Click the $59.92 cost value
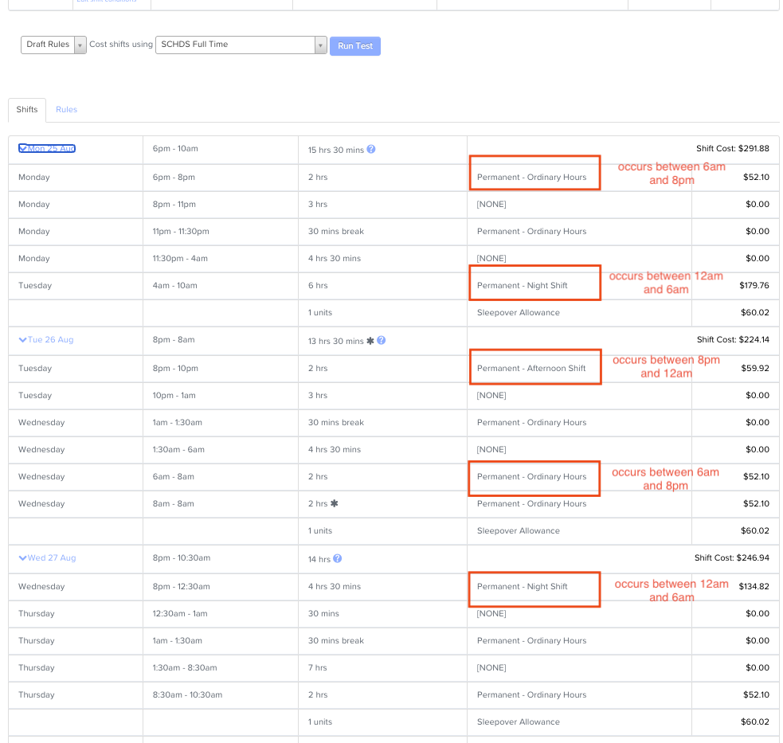This screenshot has height=743, width=783. (756, 368)
